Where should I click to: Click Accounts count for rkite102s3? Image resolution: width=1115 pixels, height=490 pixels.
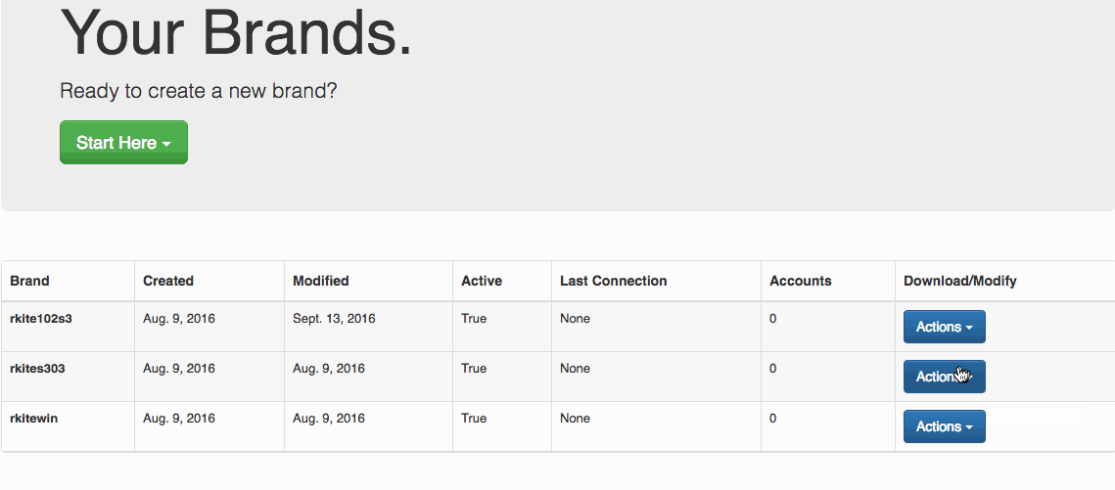pyautogui.click(x=773, y=318)
